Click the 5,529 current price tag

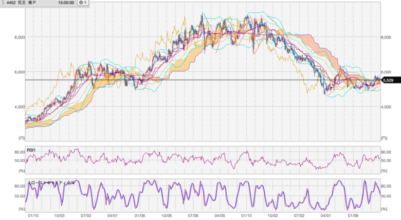coord(389,81)
